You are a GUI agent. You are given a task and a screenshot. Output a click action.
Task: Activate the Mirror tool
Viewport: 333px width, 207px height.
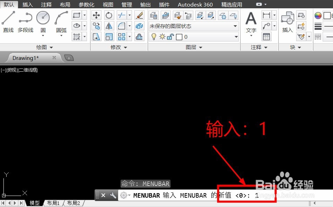(109, 26)
